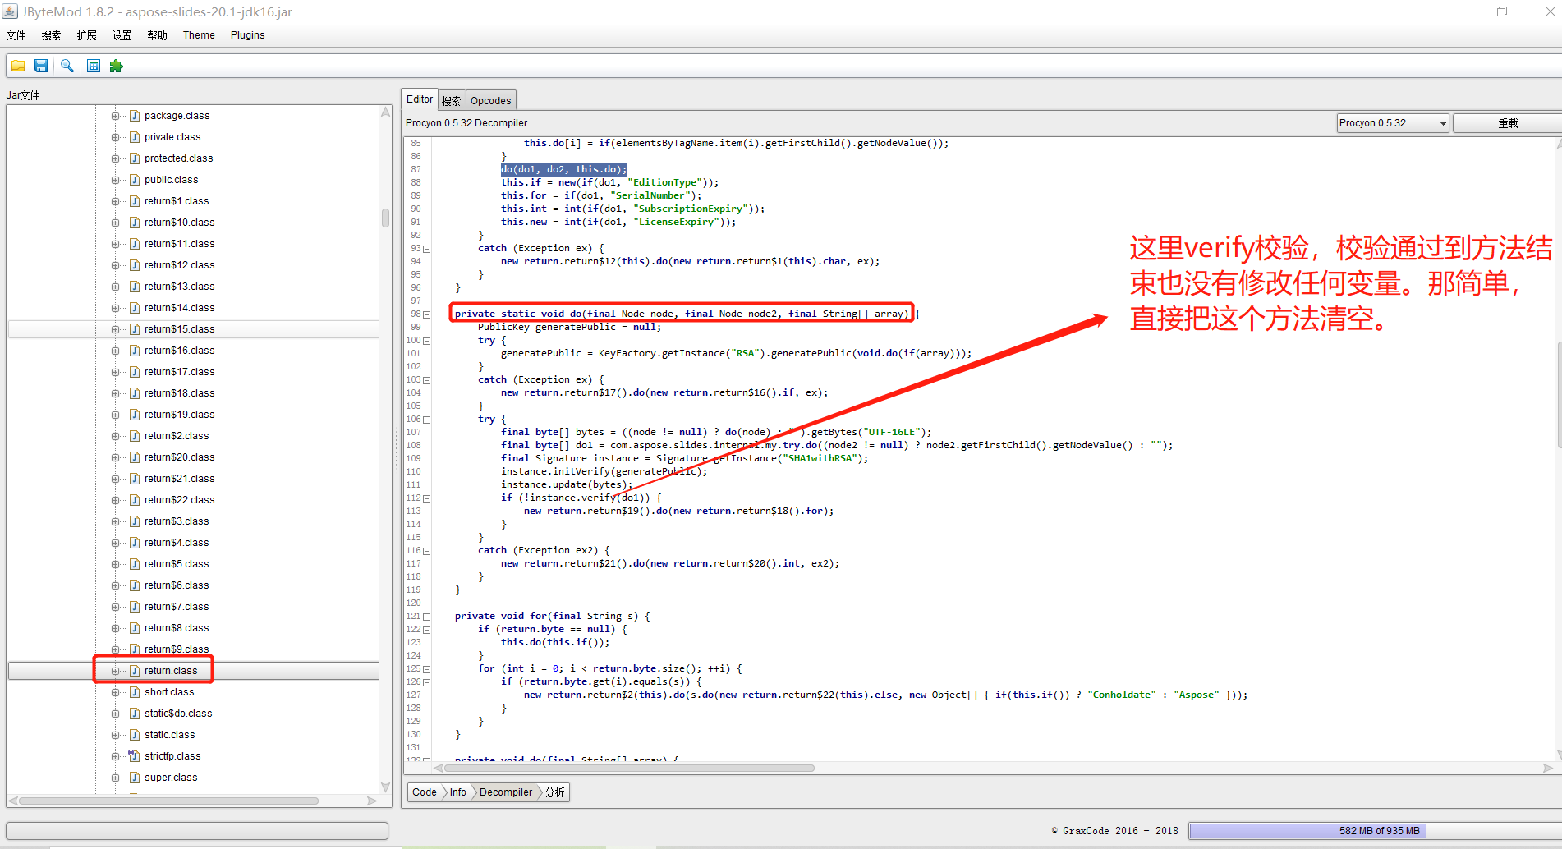Click the save floppy disk icon

[x=41, y=66]
